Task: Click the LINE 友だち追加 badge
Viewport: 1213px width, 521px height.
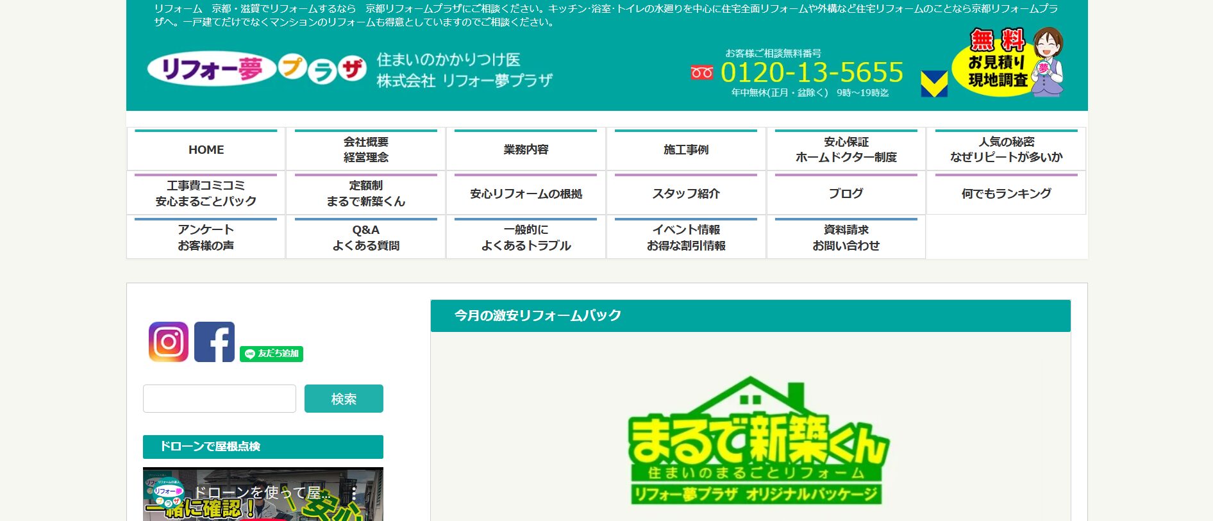Action: [271, 354]
